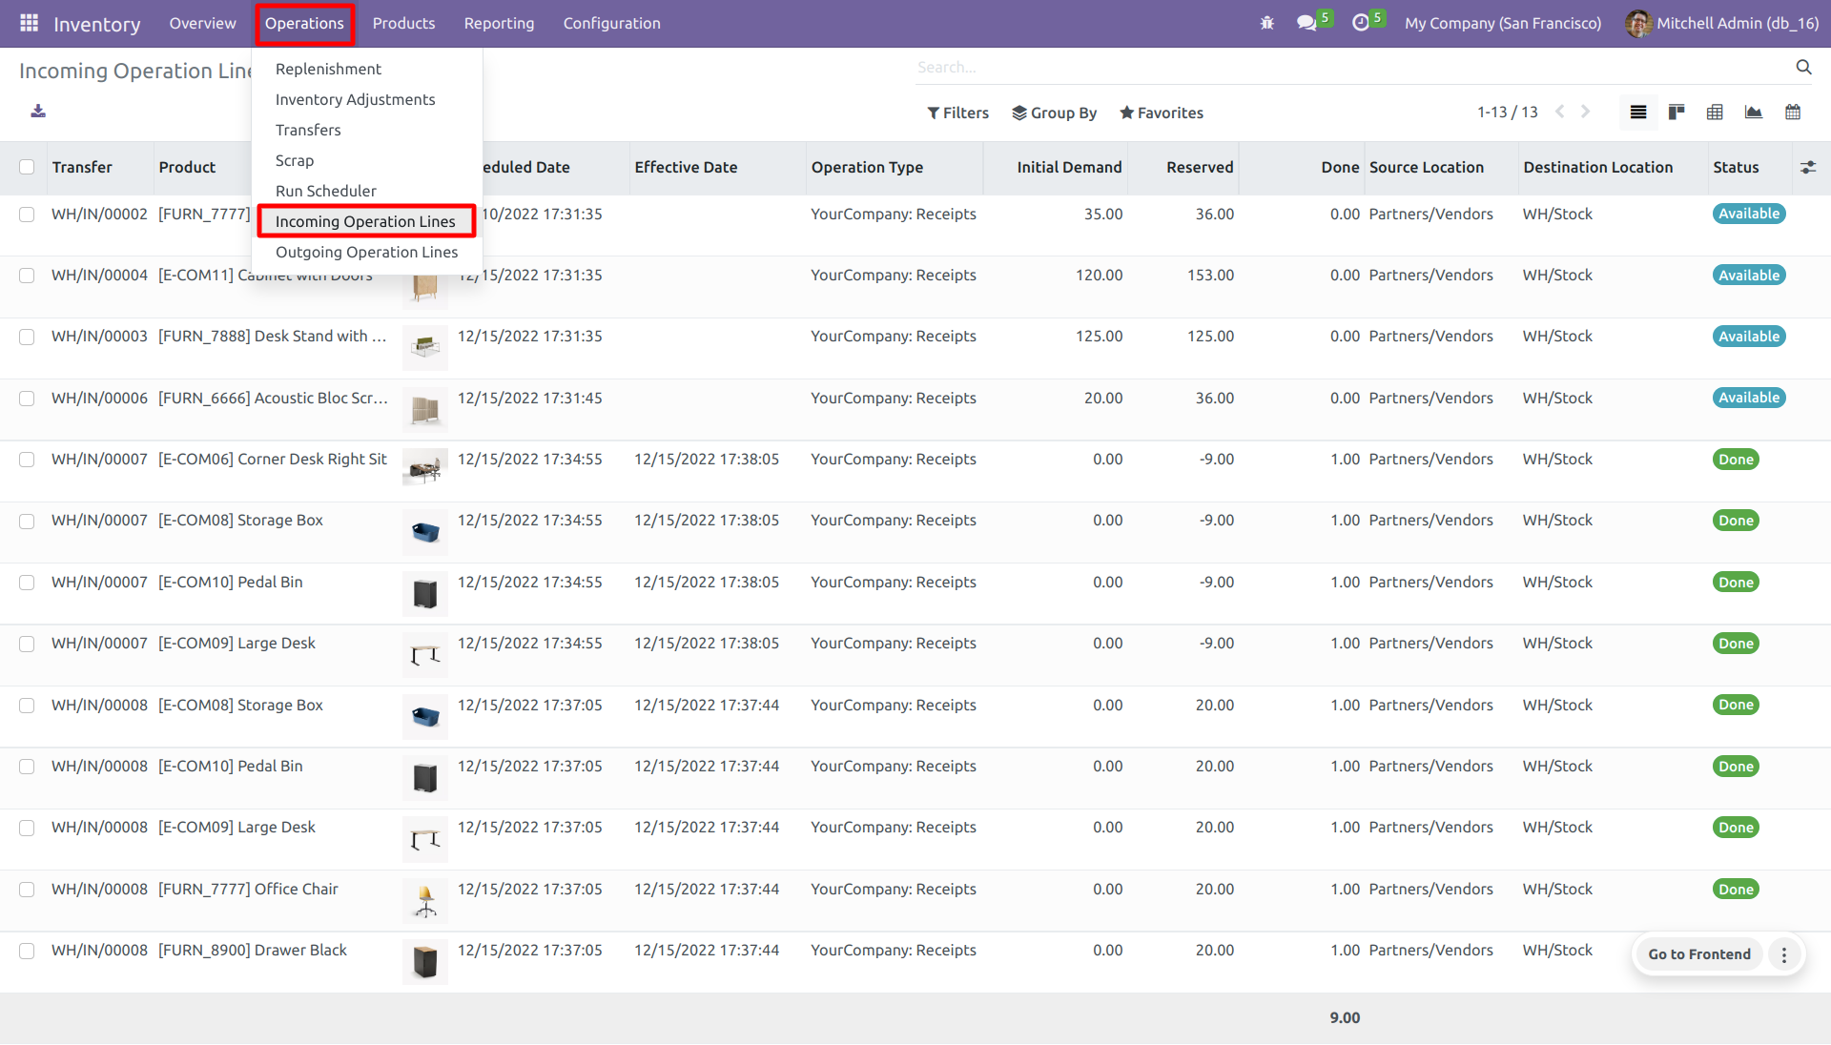1831x1045 pixels.
Task: Expand the Filters dropdown
Action: 957,113
